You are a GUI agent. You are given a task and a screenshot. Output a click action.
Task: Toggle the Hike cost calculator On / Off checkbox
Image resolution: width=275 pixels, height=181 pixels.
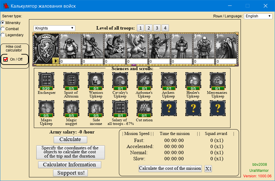click(x=6, y=59)
